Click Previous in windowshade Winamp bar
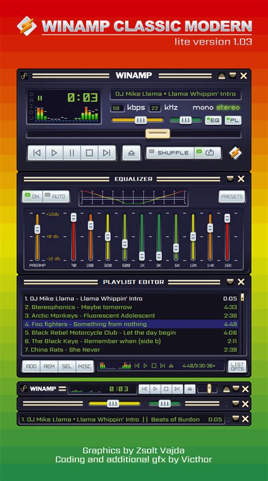The height and width of the screenshot is (481, 268). [x=144, y=389]
